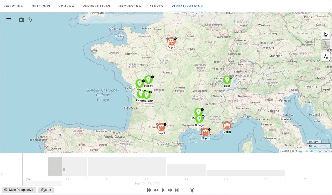Grab the left timeline range handle
The height and width of the screenshot is (195, 332).
tap(20, 170)
